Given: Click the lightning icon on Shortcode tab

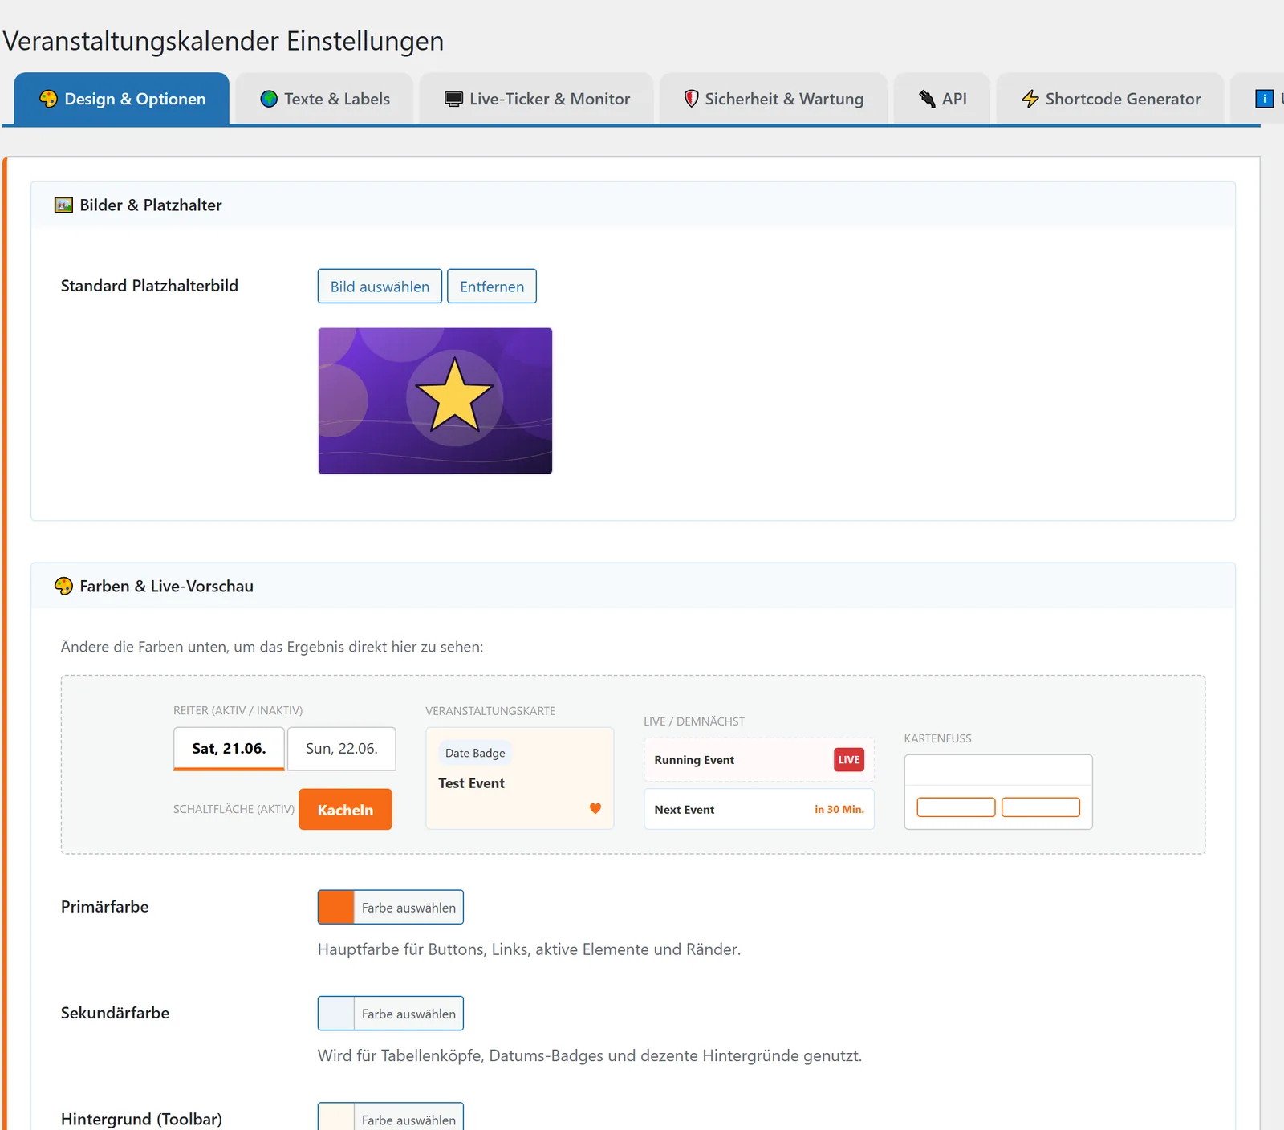Looking at the screenshot, I should click(x=1030, y=99).
